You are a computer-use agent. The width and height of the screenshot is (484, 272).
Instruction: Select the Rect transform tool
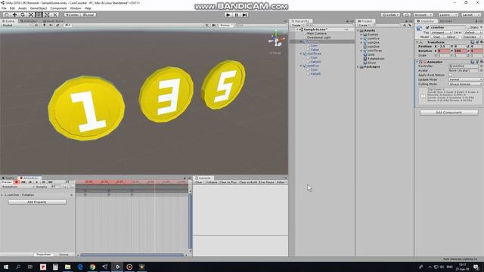tap(39, 14)
